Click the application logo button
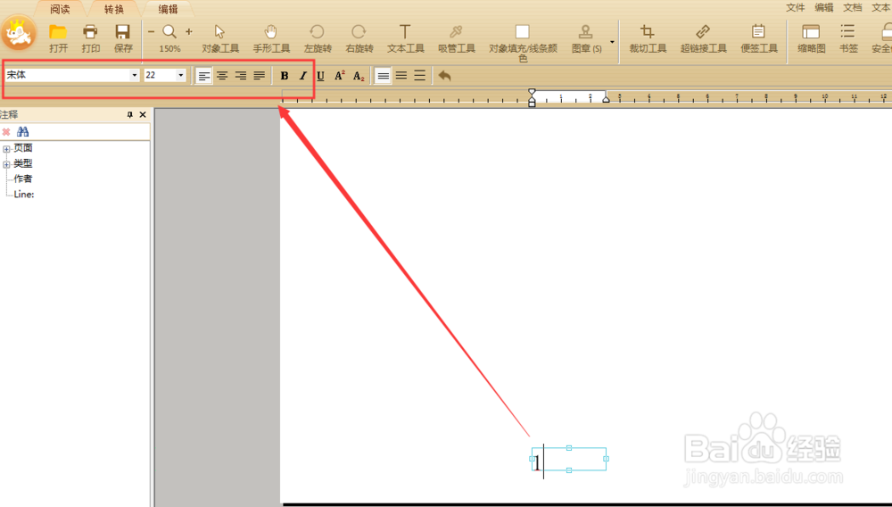 [18, 34]
